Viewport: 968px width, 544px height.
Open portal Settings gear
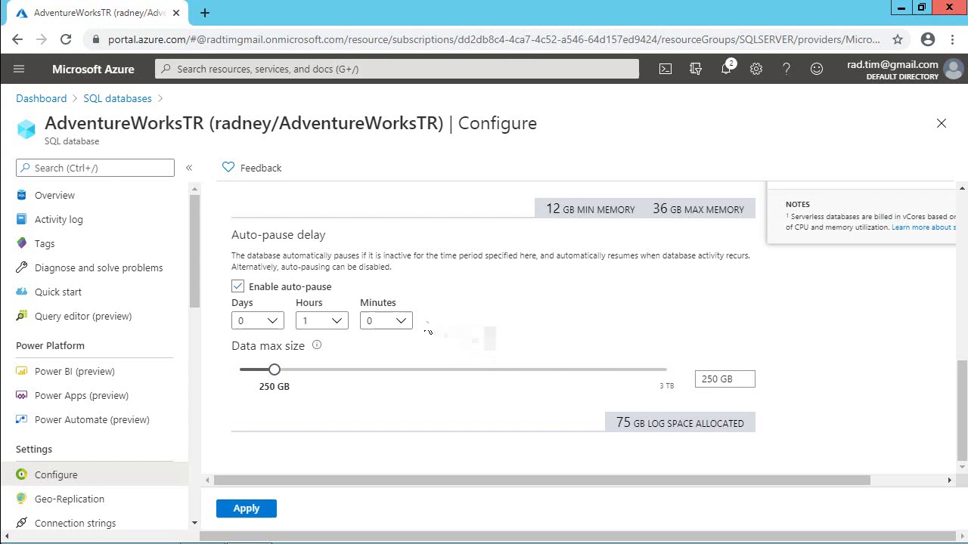point(756,69)
